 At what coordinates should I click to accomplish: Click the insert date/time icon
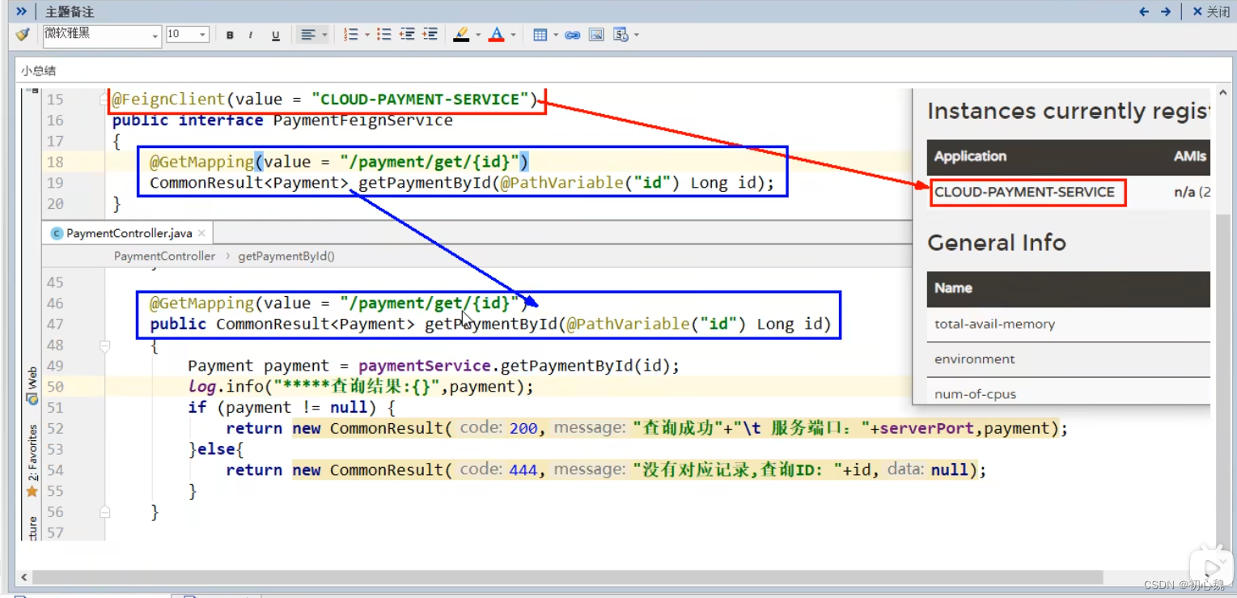(x=621, y=35)
